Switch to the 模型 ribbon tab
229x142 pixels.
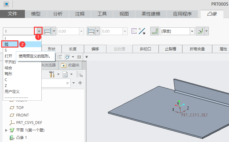click(x=36, y=14)
